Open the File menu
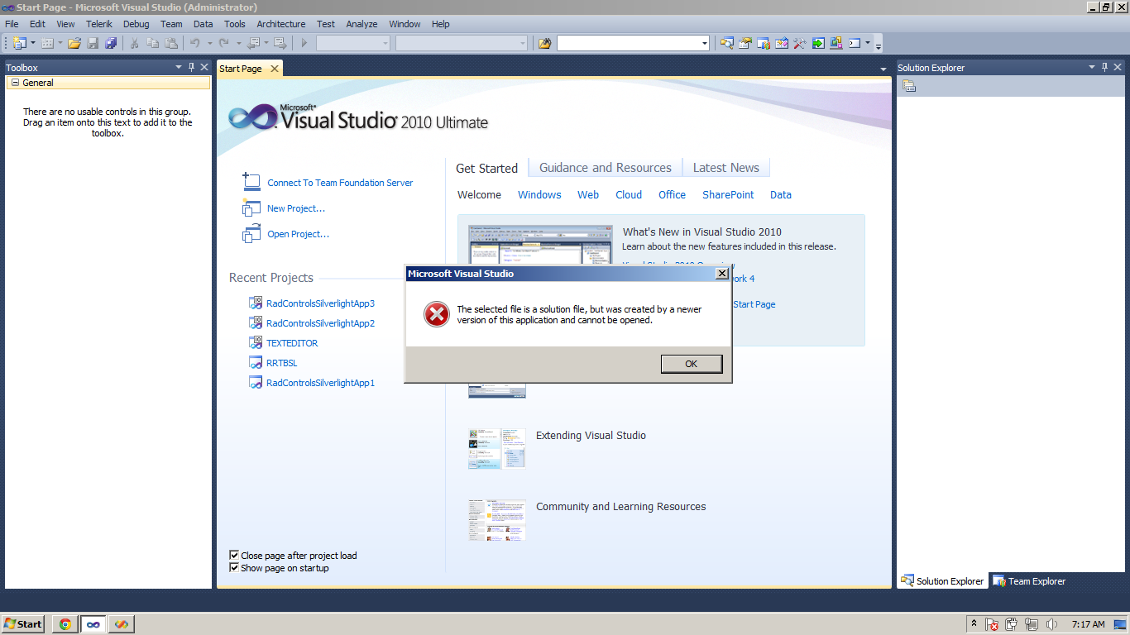The width and height of the screenshot is (1130, 635). tap(12, 24)
